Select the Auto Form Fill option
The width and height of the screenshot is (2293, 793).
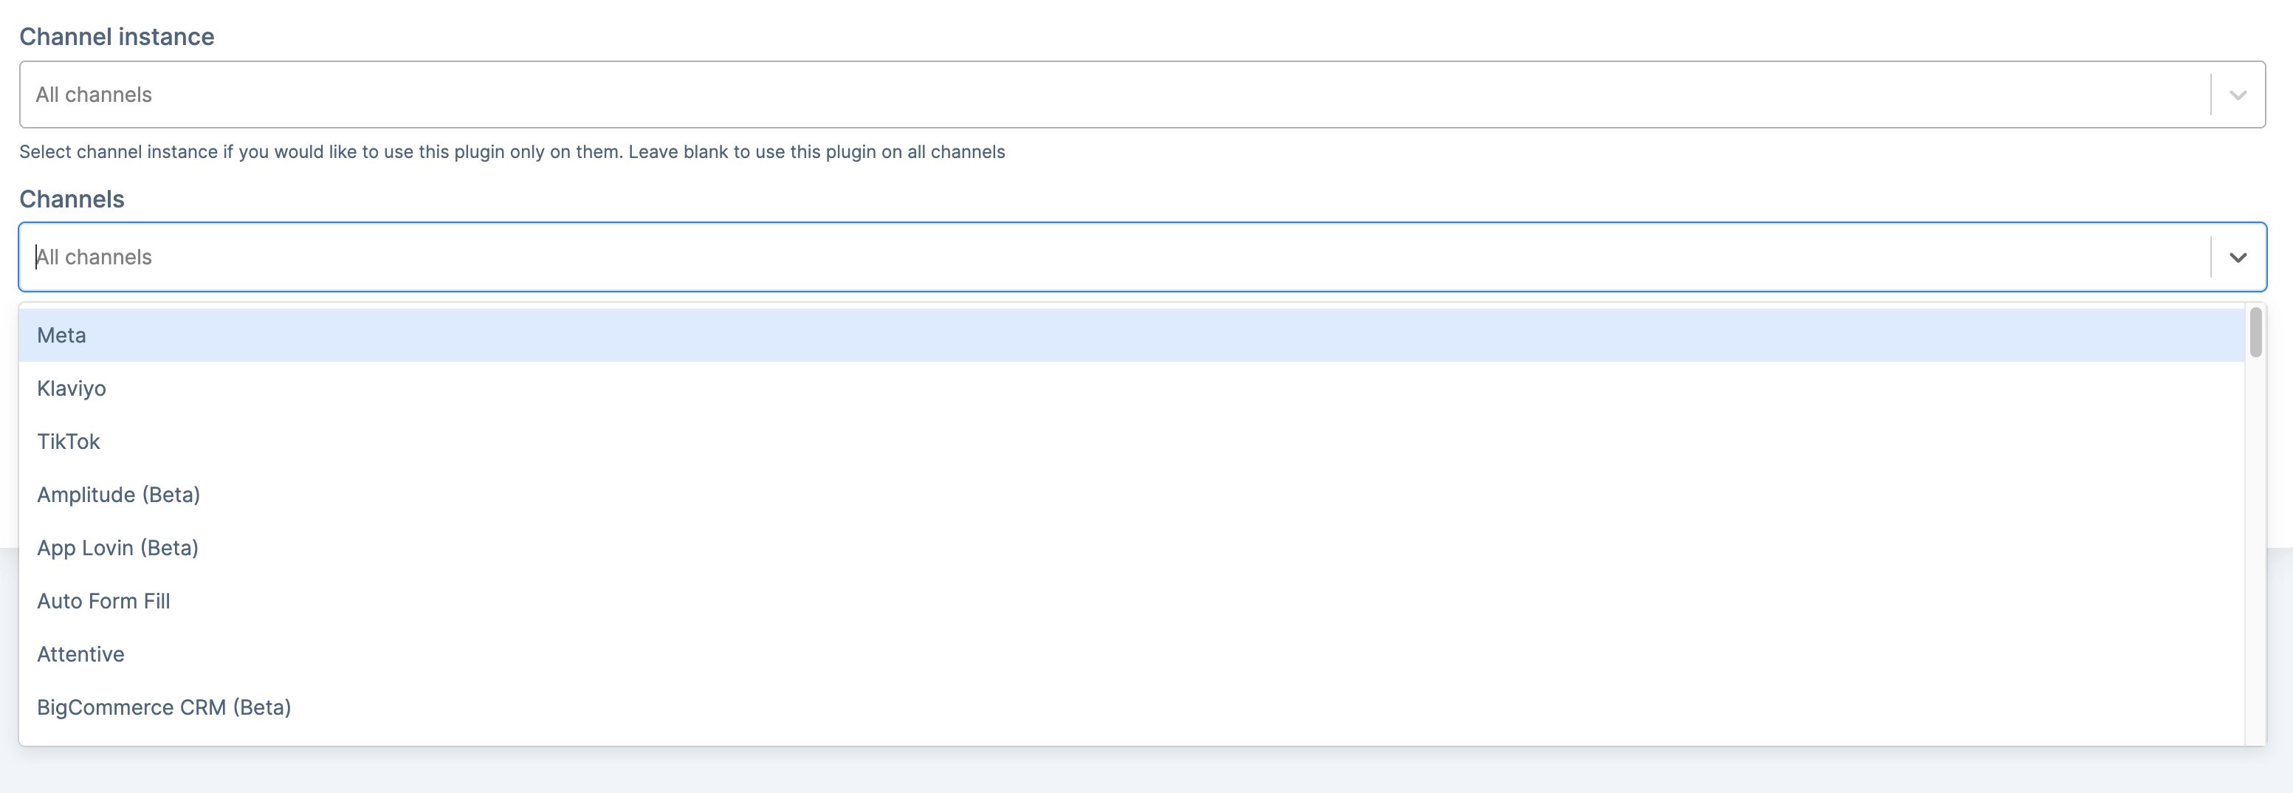[1132, 601]
